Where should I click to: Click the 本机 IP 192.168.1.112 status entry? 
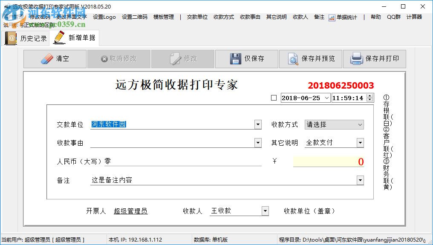click(136, 240)
